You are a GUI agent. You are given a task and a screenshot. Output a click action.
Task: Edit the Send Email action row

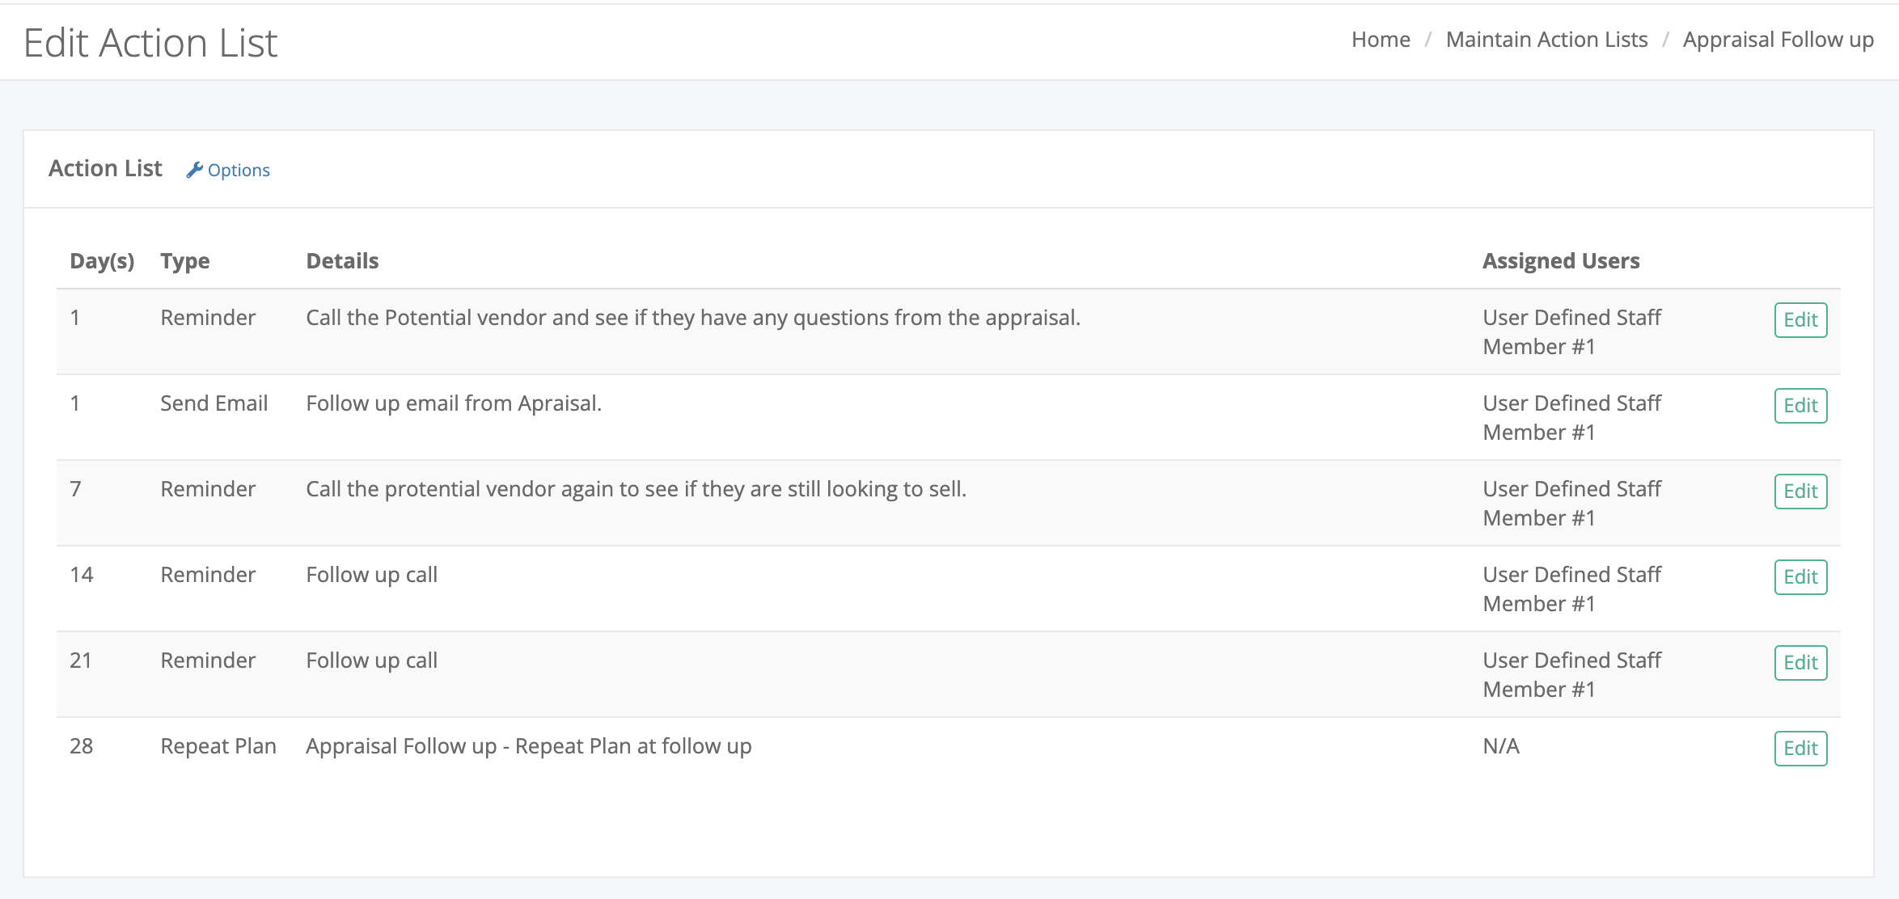[x=1800, y=406]
